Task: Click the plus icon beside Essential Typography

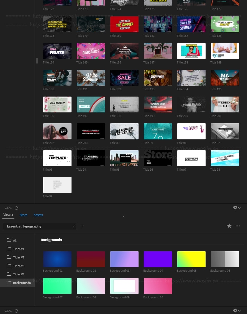Action: (x=82, y=226)
